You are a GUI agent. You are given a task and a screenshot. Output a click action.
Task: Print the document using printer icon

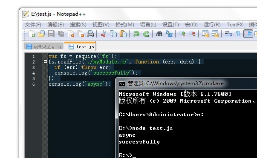pos(90,34)
